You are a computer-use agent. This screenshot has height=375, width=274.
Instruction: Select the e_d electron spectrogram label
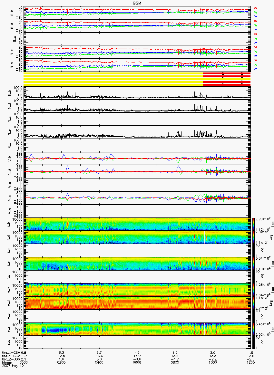tap(8, 303)
